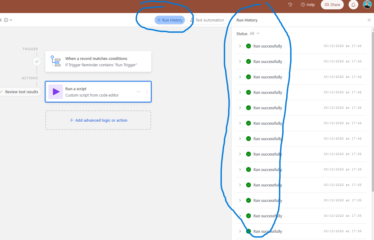The height and width of the screenshot is (240, 374).
Task: Select the When a record matches conditions trigger
Action: tap(98, 61)
